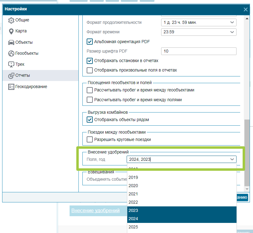Check Рассчитывать пробег и время между полями

[x=90, y=100]
